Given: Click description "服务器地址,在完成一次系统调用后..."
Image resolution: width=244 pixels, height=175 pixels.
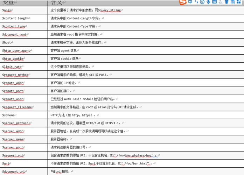Looking at the screenshot, I should pyautogui.click(x=88, y=131).
